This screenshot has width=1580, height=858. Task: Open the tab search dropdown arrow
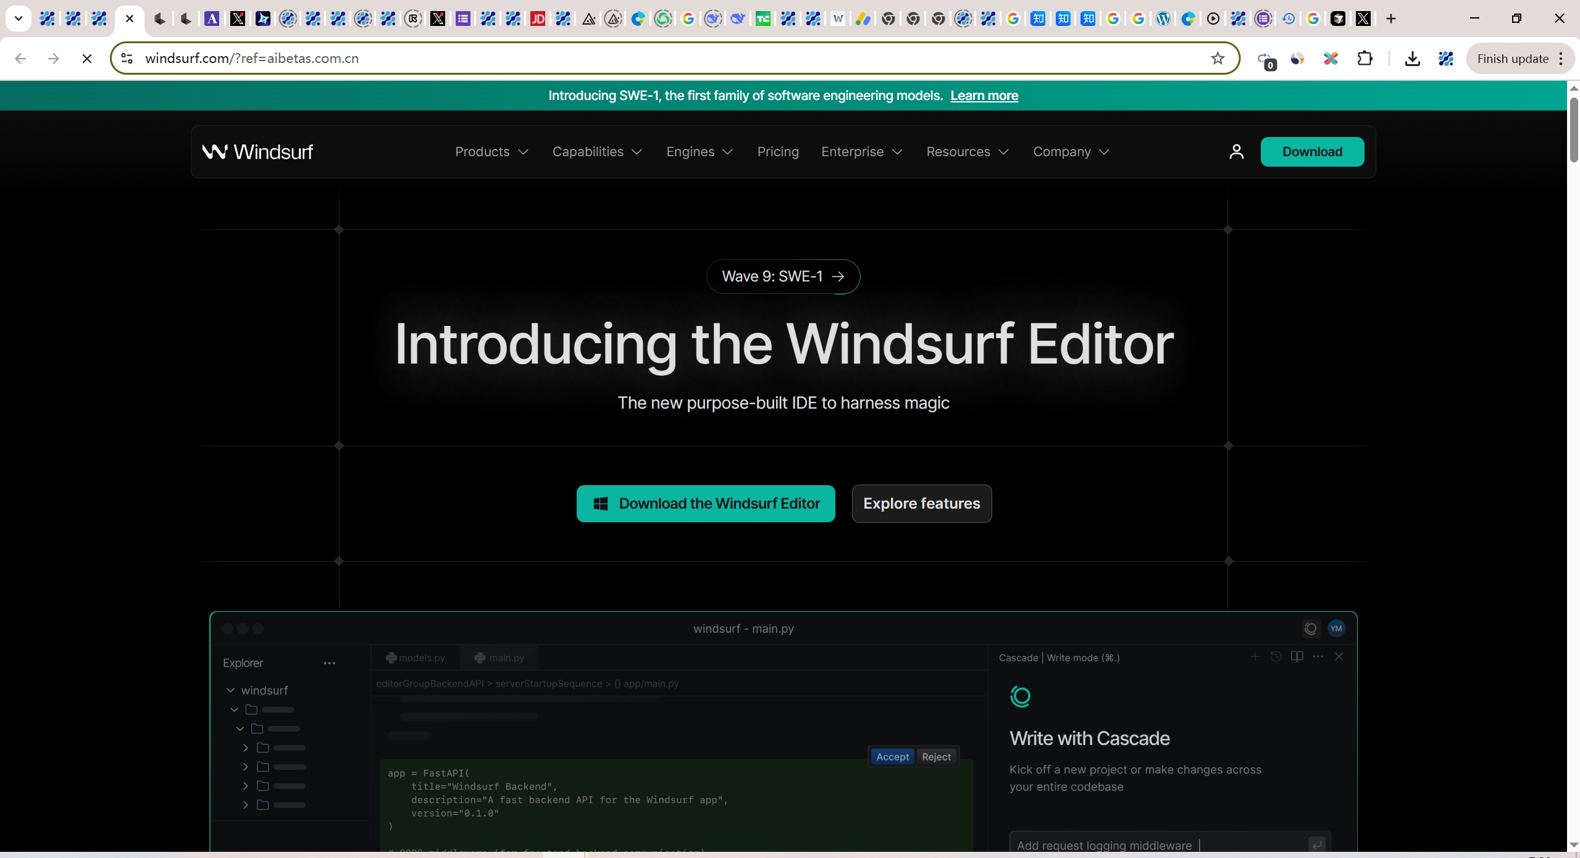tap(19, 19)
